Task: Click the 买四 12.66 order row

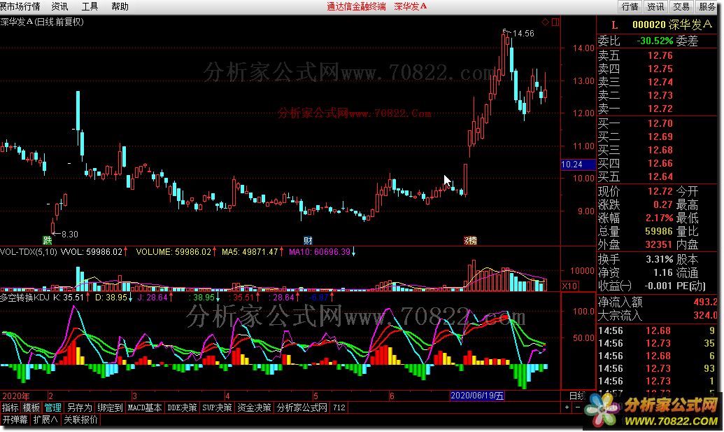Action: tap(658, 164)
